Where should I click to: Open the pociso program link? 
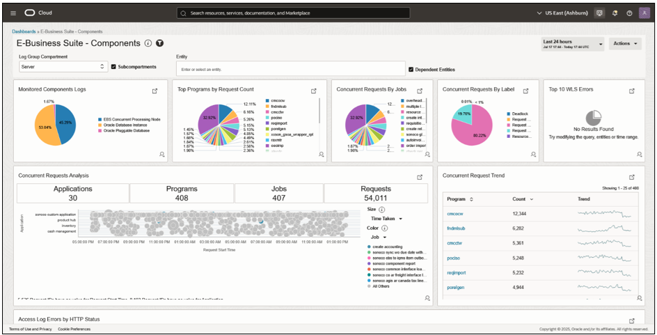(454, 258)
